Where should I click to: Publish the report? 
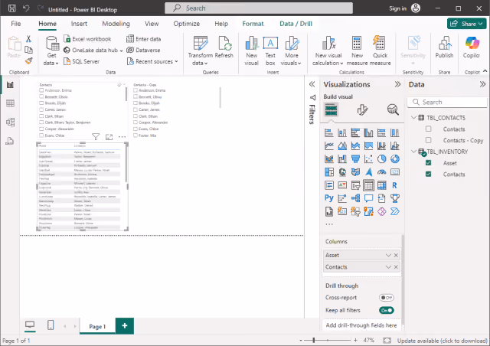[444, 47]
